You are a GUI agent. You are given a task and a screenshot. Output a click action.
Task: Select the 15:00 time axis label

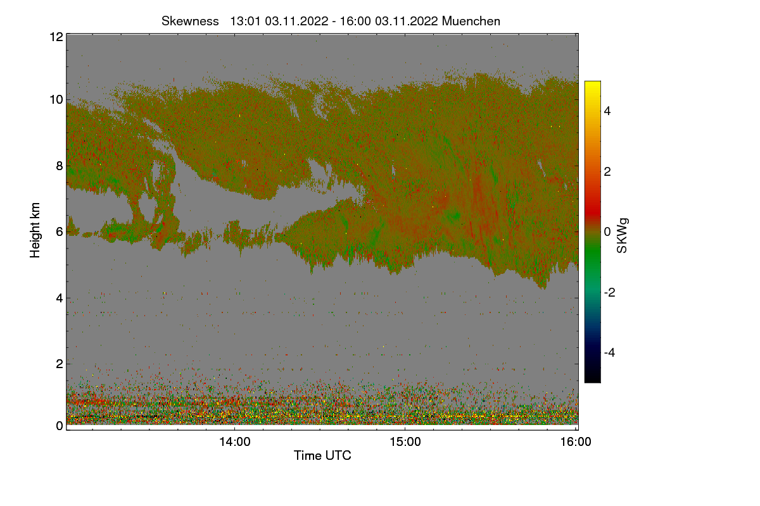(x=405, y=442)
